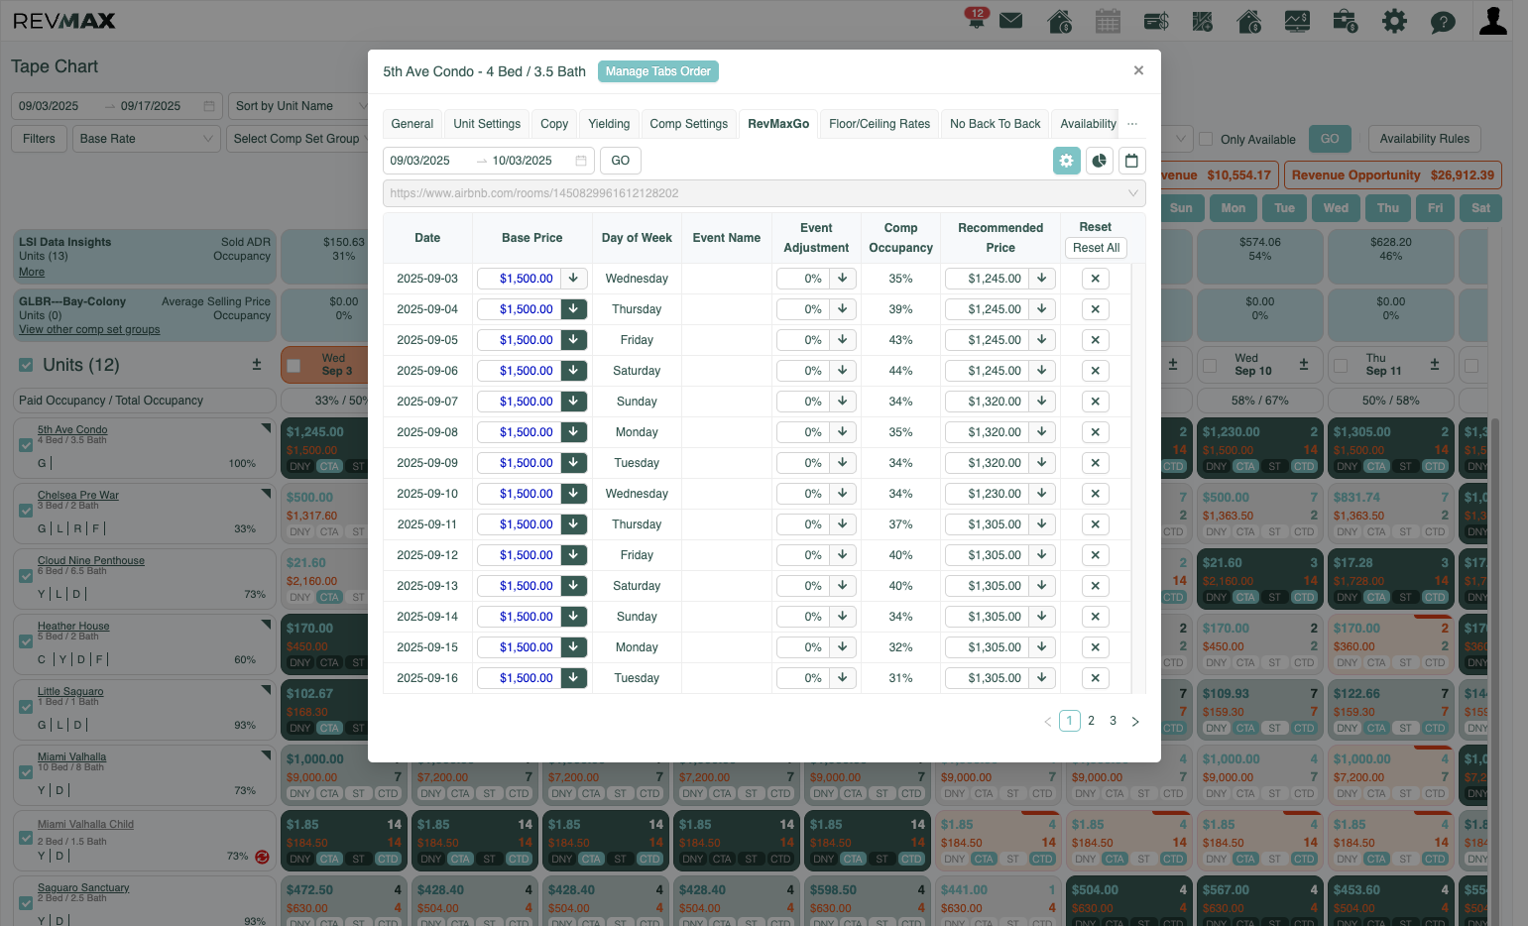Open the user profile silhouette icon
Screen dimensions: 1528x926
click(1492, 20)
